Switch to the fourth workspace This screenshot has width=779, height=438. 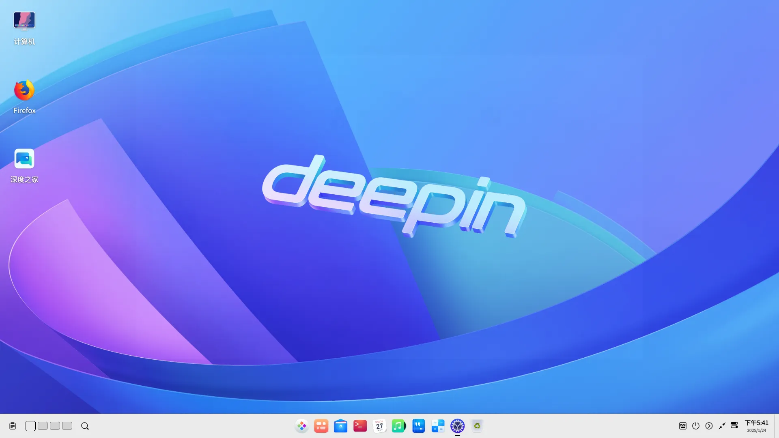[67, 426]
